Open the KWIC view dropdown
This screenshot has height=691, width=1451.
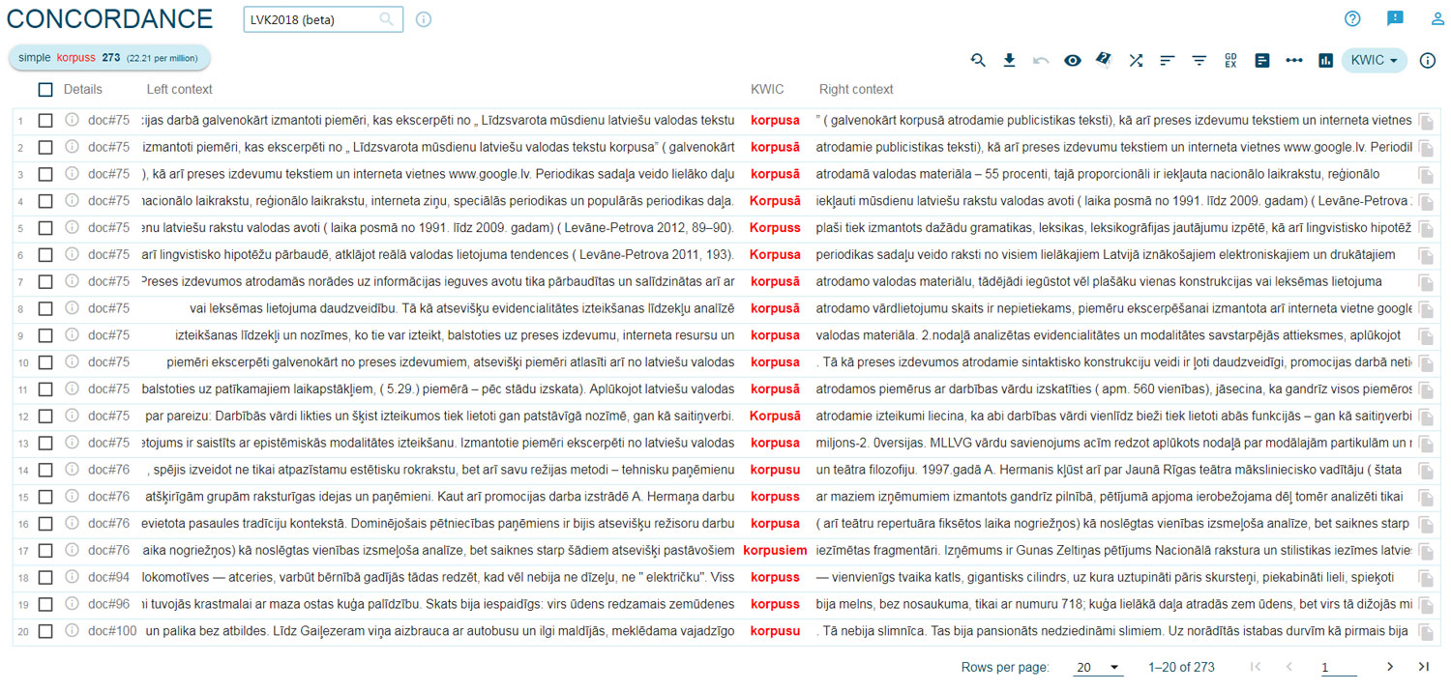(1374, 60)
